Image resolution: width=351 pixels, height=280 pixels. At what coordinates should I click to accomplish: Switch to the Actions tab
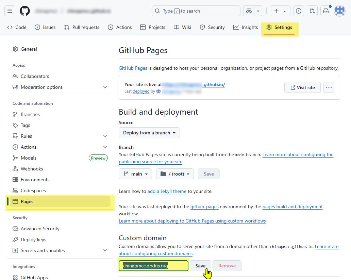120,27
